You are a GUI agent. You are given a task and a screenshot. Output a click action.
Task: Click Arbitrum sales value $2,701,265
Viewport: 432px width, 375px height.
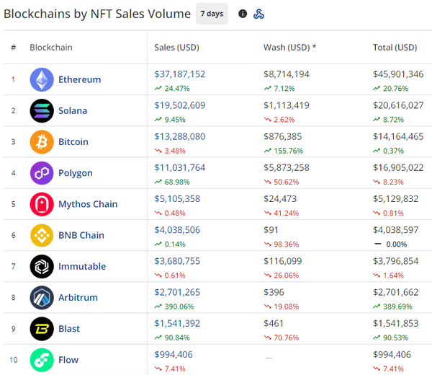(177, 292)
